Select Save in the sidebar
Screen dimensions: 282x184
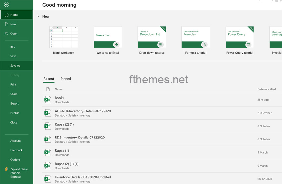tap(16, 56)
